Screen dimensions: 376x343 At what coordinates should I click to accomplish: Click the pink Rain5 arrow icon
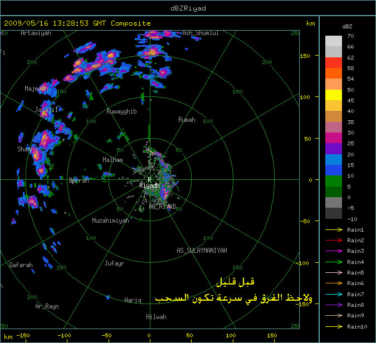[x=334, y=272]
